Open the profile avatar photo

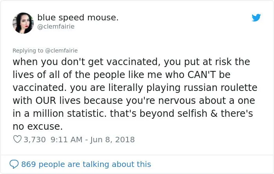[x=23, y=22]
